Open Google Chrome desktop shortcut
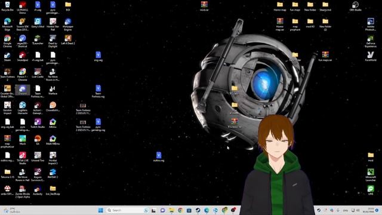Screen dimensions: 382x215 [7, 41]
